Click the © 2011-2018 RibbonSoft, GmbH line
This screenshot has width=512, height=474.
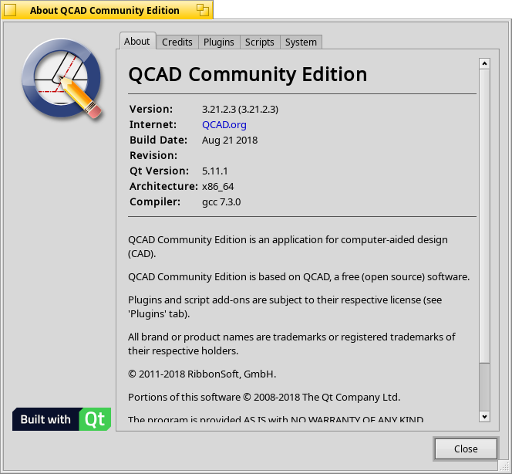(x=202, y=374)
